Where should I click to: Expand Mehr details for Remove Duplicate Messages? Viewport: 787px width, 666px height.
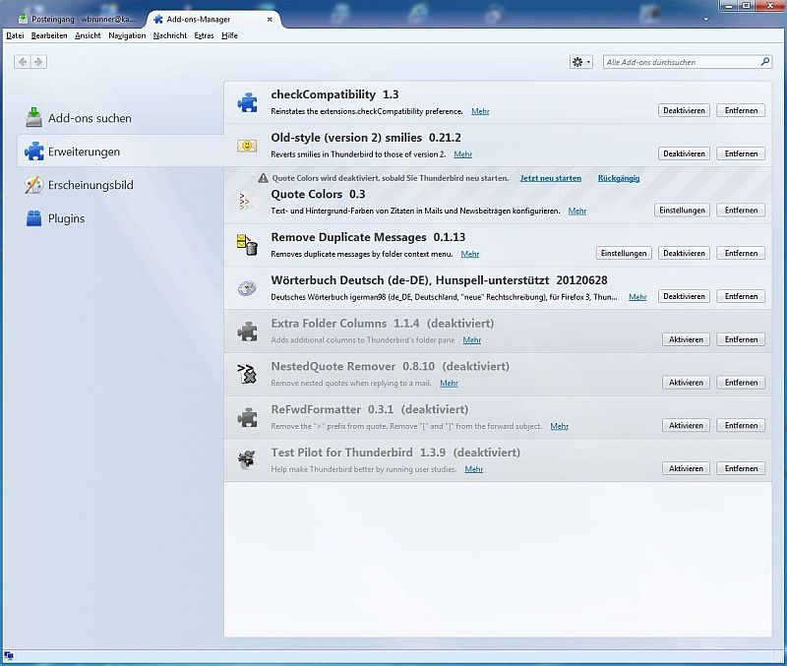coord(470,254)
